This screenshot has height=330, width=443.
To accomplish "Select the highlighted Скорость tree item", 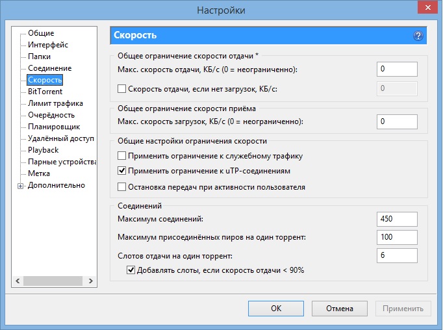I will (45, 80).
